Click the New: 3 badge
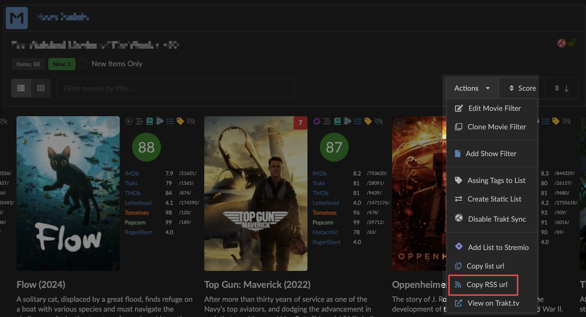The height and width of the screenshot is (317, 586). [x=62, y=64]
